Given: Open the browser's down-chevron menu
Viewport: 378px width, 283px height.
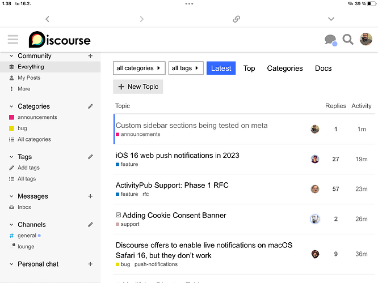Looking at the screenshot, I should pyautogui.click(x=331, y=19).
